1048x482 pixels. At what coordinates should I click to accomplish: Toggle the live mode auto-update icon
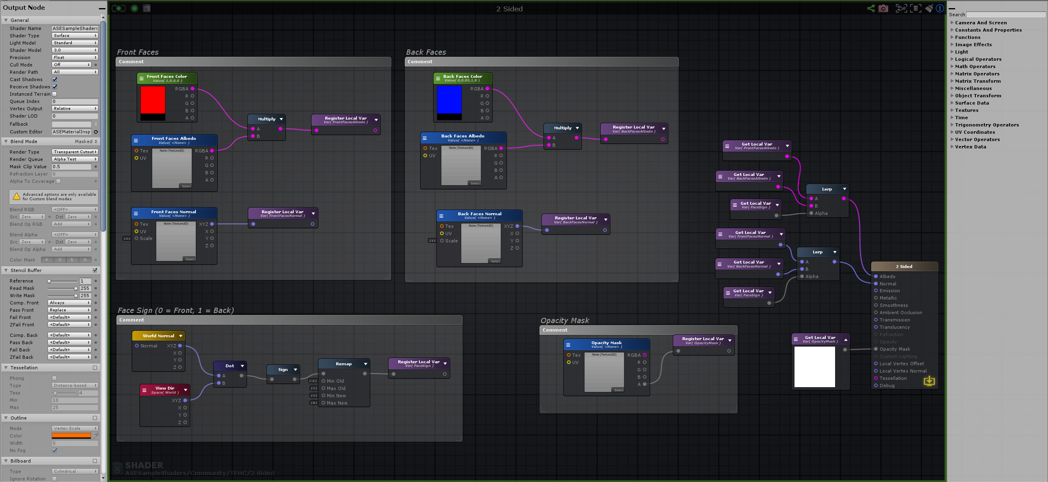118,8
